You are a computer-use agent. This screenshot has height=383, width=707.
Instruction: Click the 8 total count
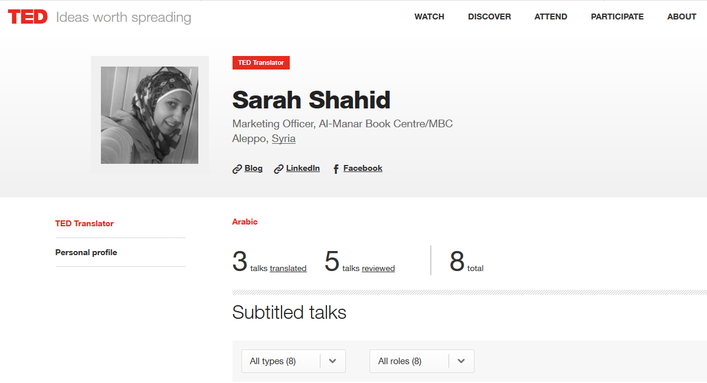point(466,262)
